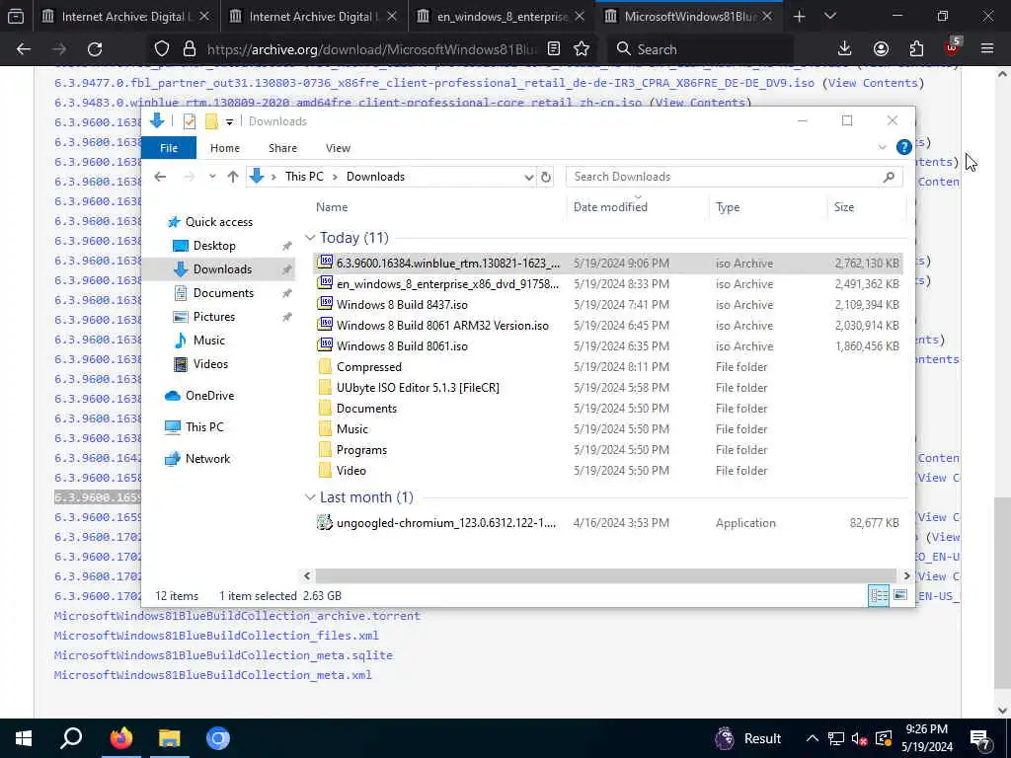This screenshot has width=1011, height=758.
Task: Open the Share ribbon tab
Action: (x=282, y=148)
